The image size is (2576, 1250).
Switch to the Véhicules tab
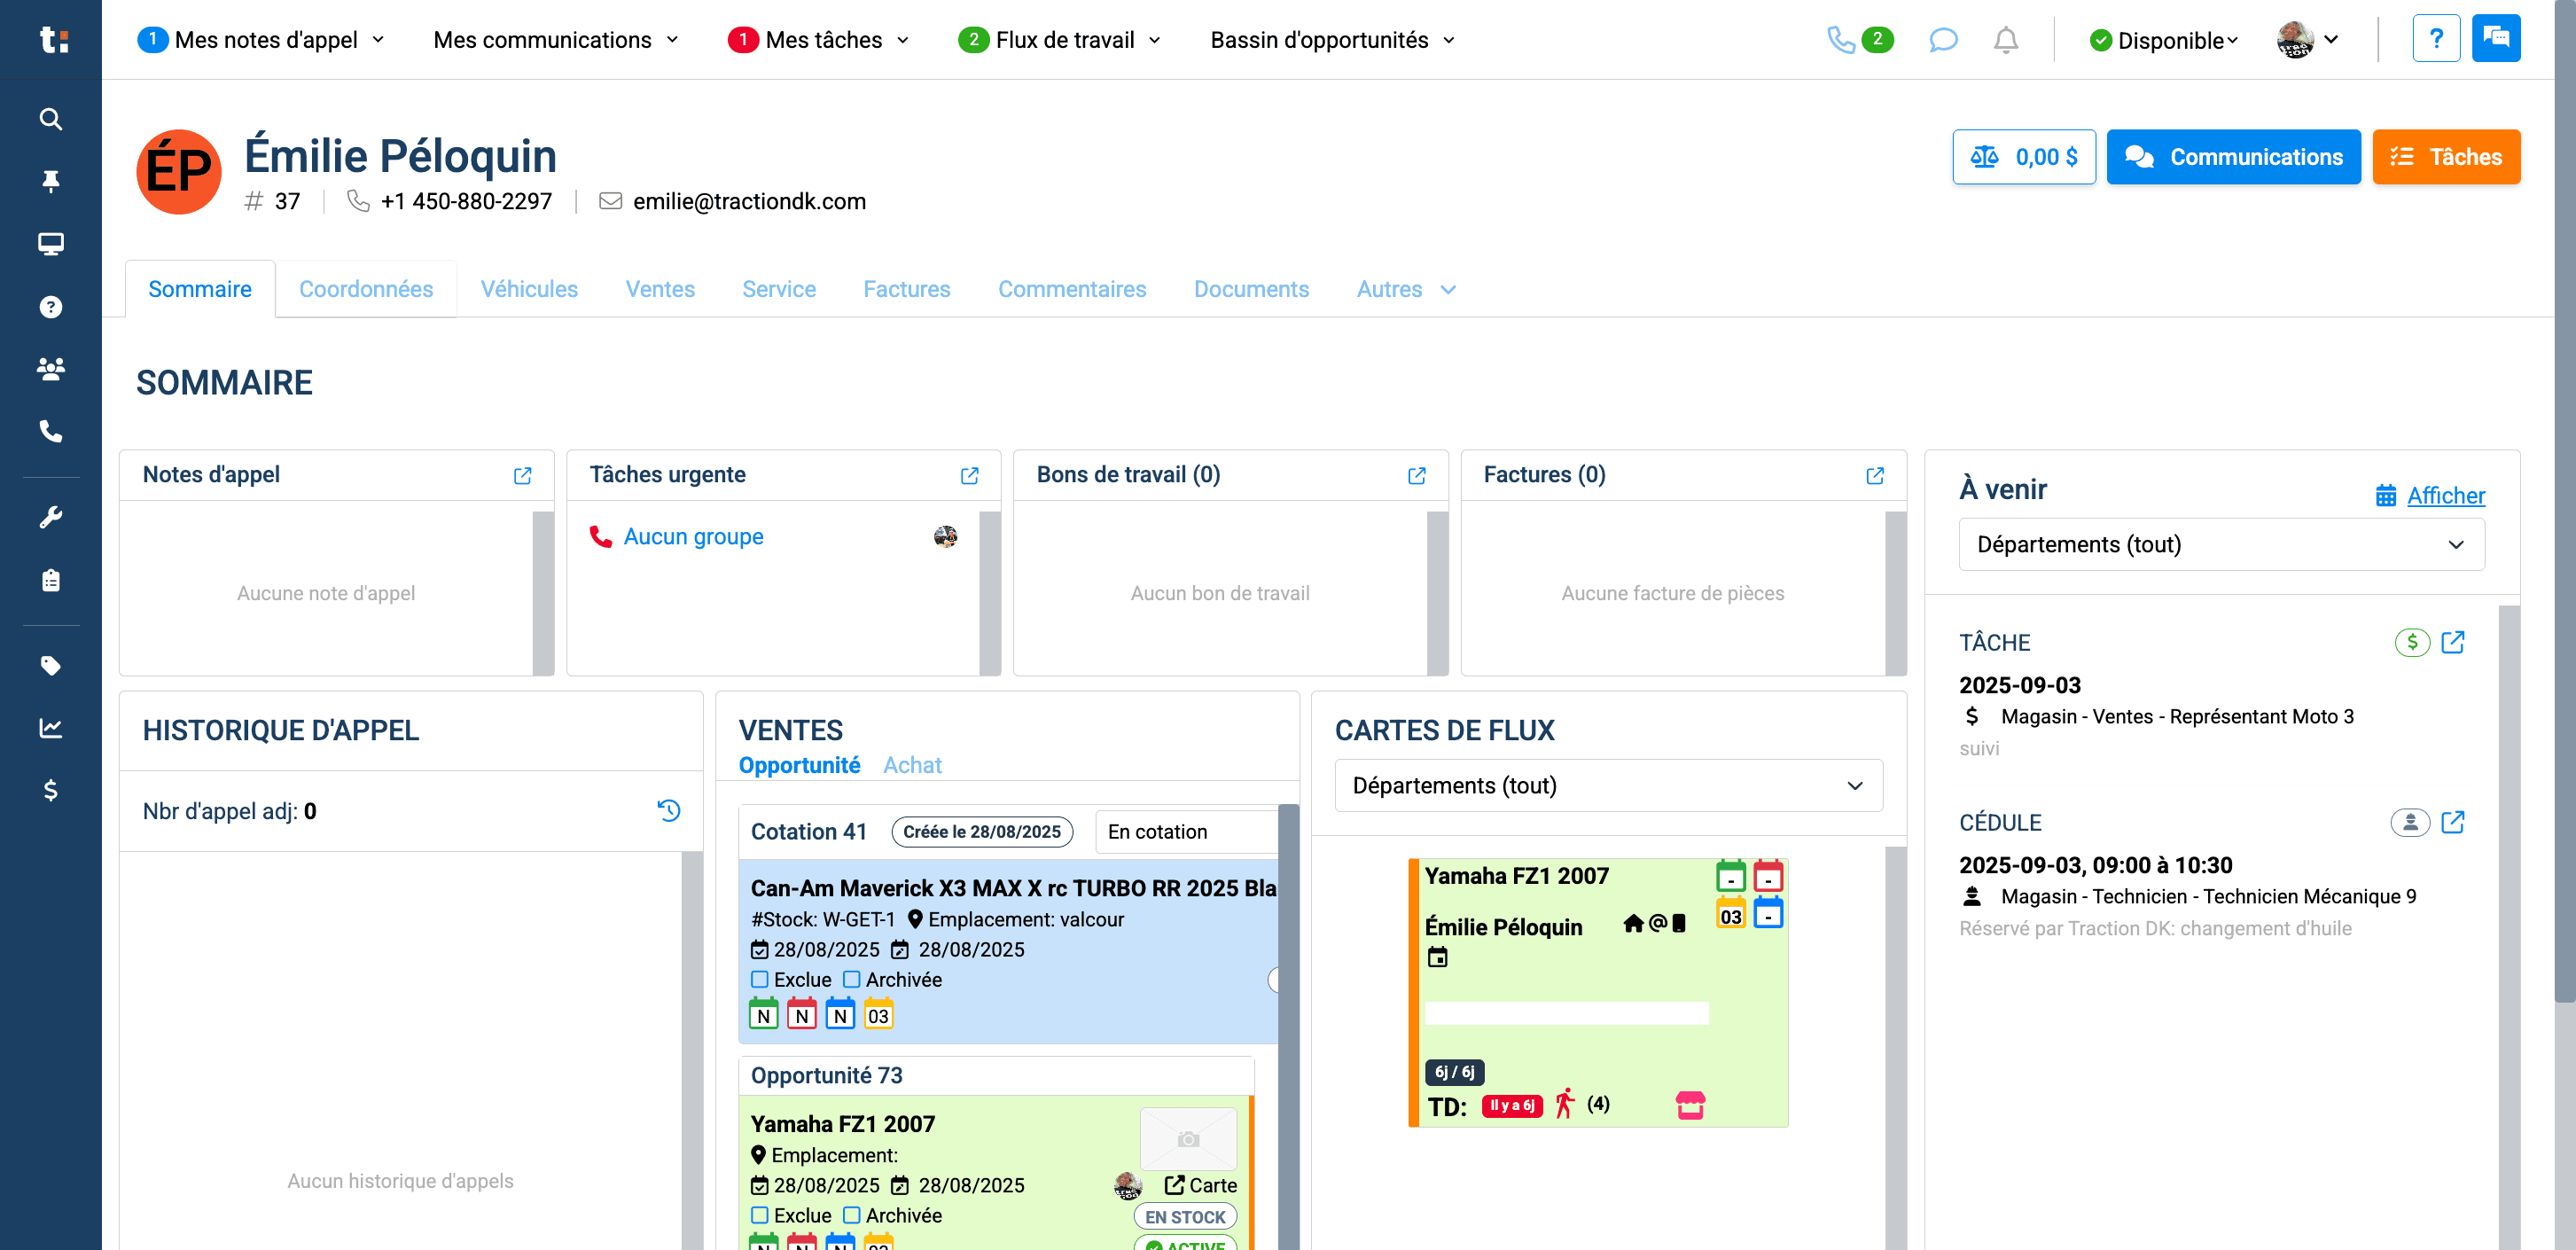click(x=529, y=289)
